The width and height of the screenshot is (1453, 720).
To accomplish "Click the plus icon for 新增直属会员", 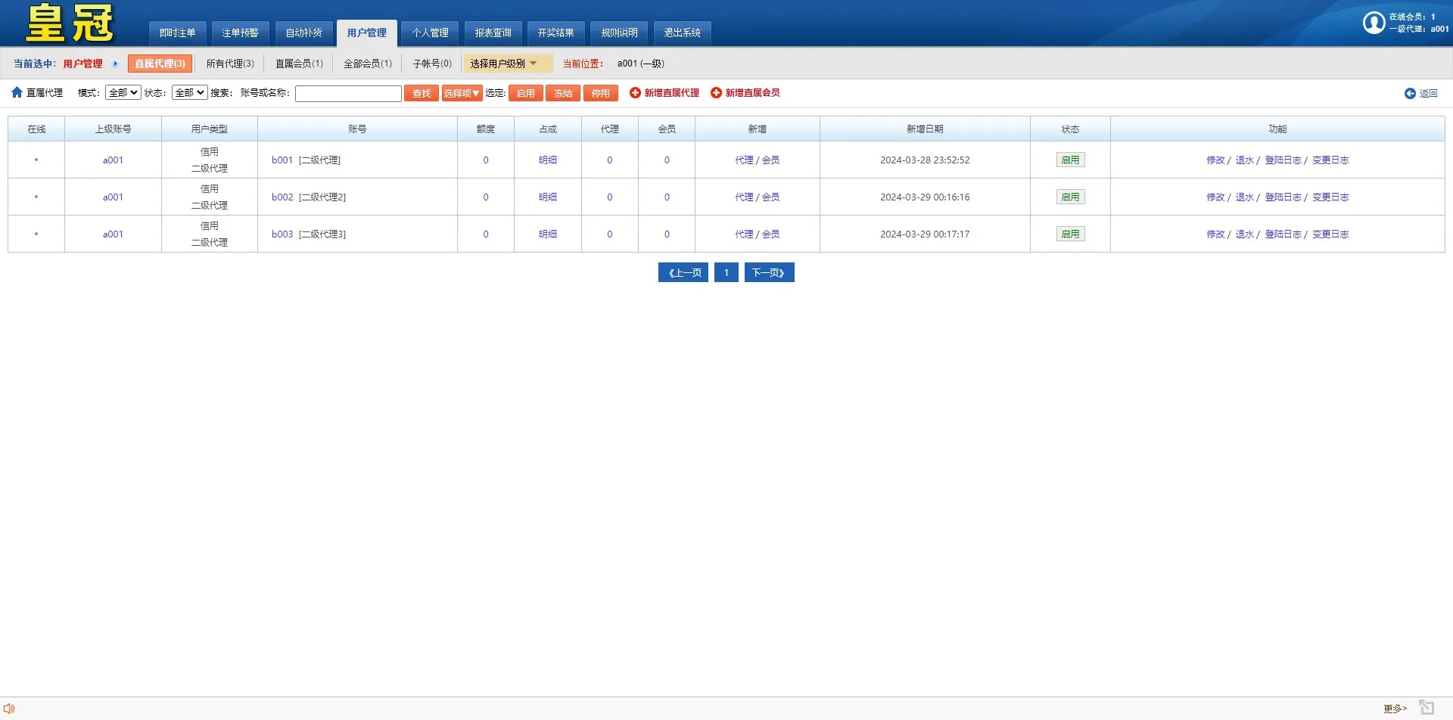I will (x=715, y=92).
